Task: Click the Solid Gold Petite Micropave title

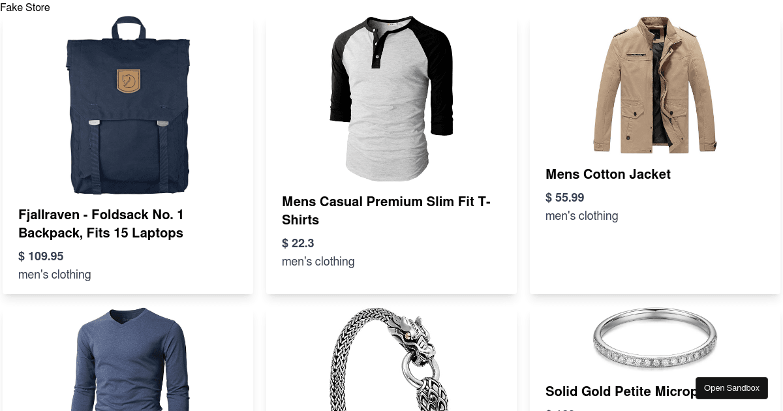Action: [x=620, y=391]
